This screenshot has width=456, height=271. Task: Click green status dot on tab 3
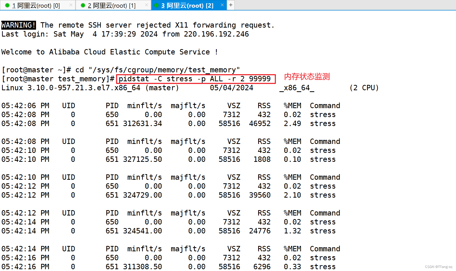[156, 5]
